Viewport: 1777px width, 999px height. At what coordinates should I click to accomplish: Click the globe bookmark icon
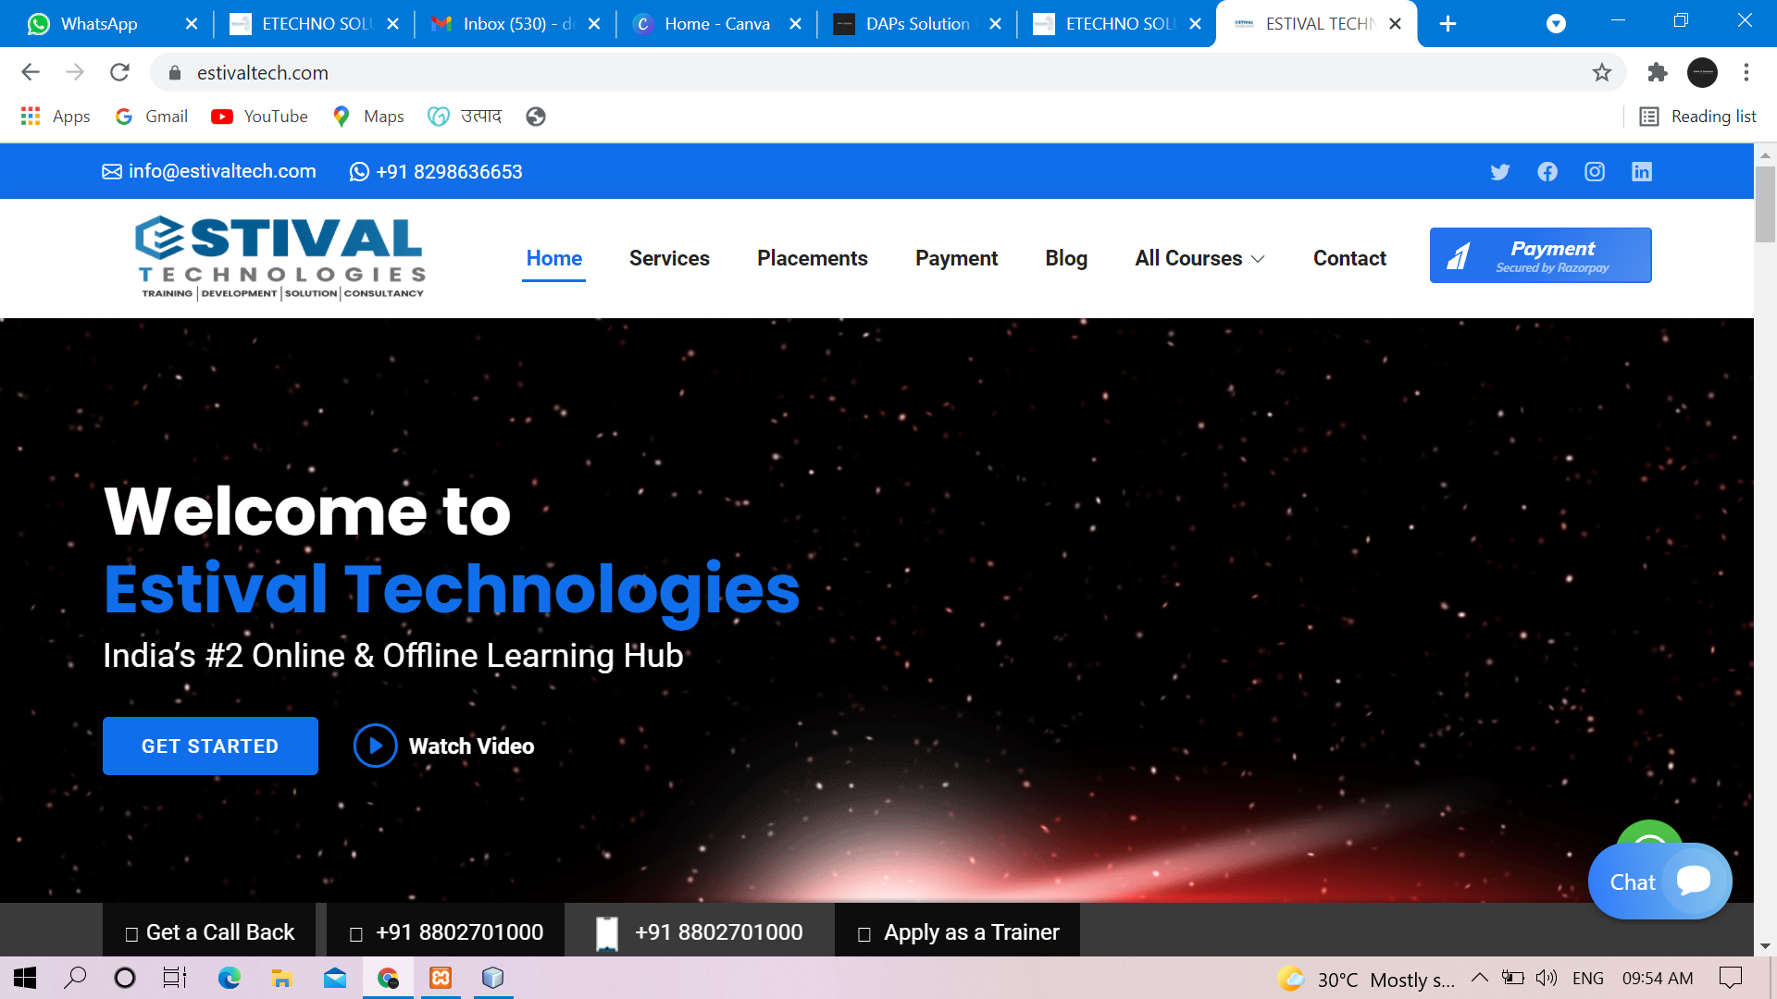point(536,117)
